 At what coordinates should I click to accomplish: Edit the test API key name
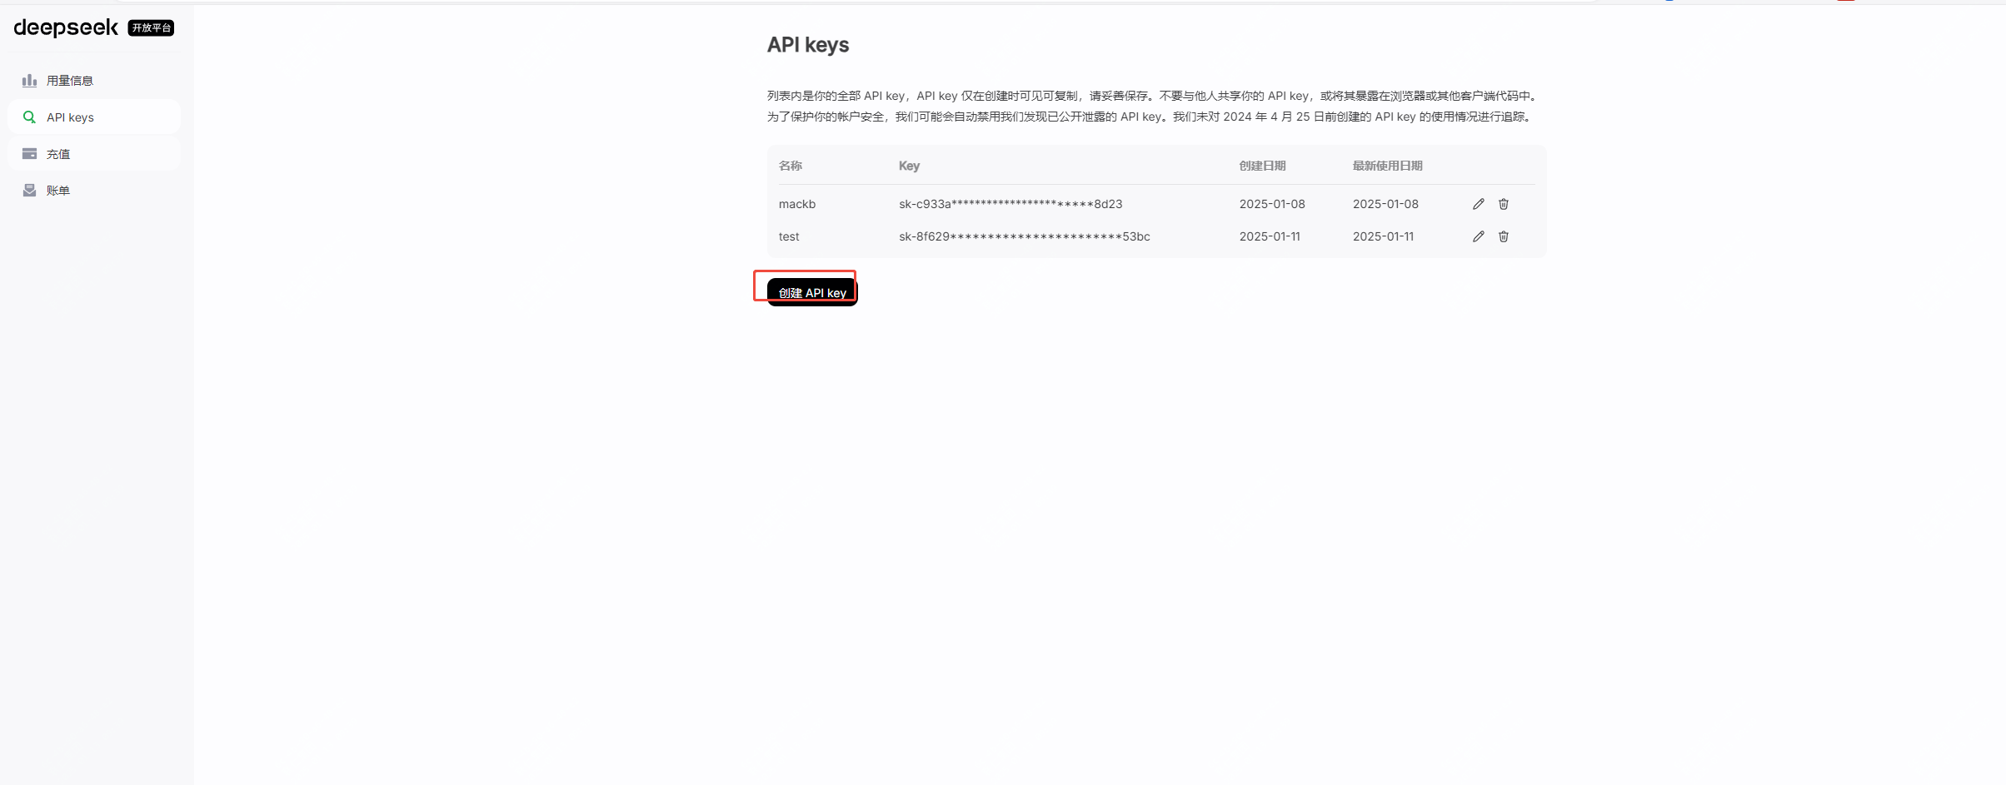1478,236
